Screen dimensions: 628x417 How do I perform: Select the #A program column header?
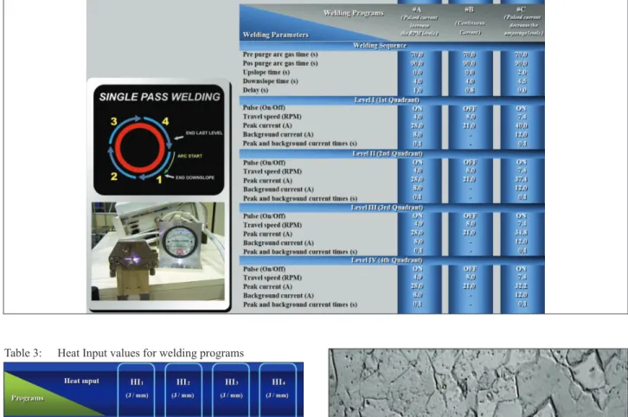pos(420,22)
